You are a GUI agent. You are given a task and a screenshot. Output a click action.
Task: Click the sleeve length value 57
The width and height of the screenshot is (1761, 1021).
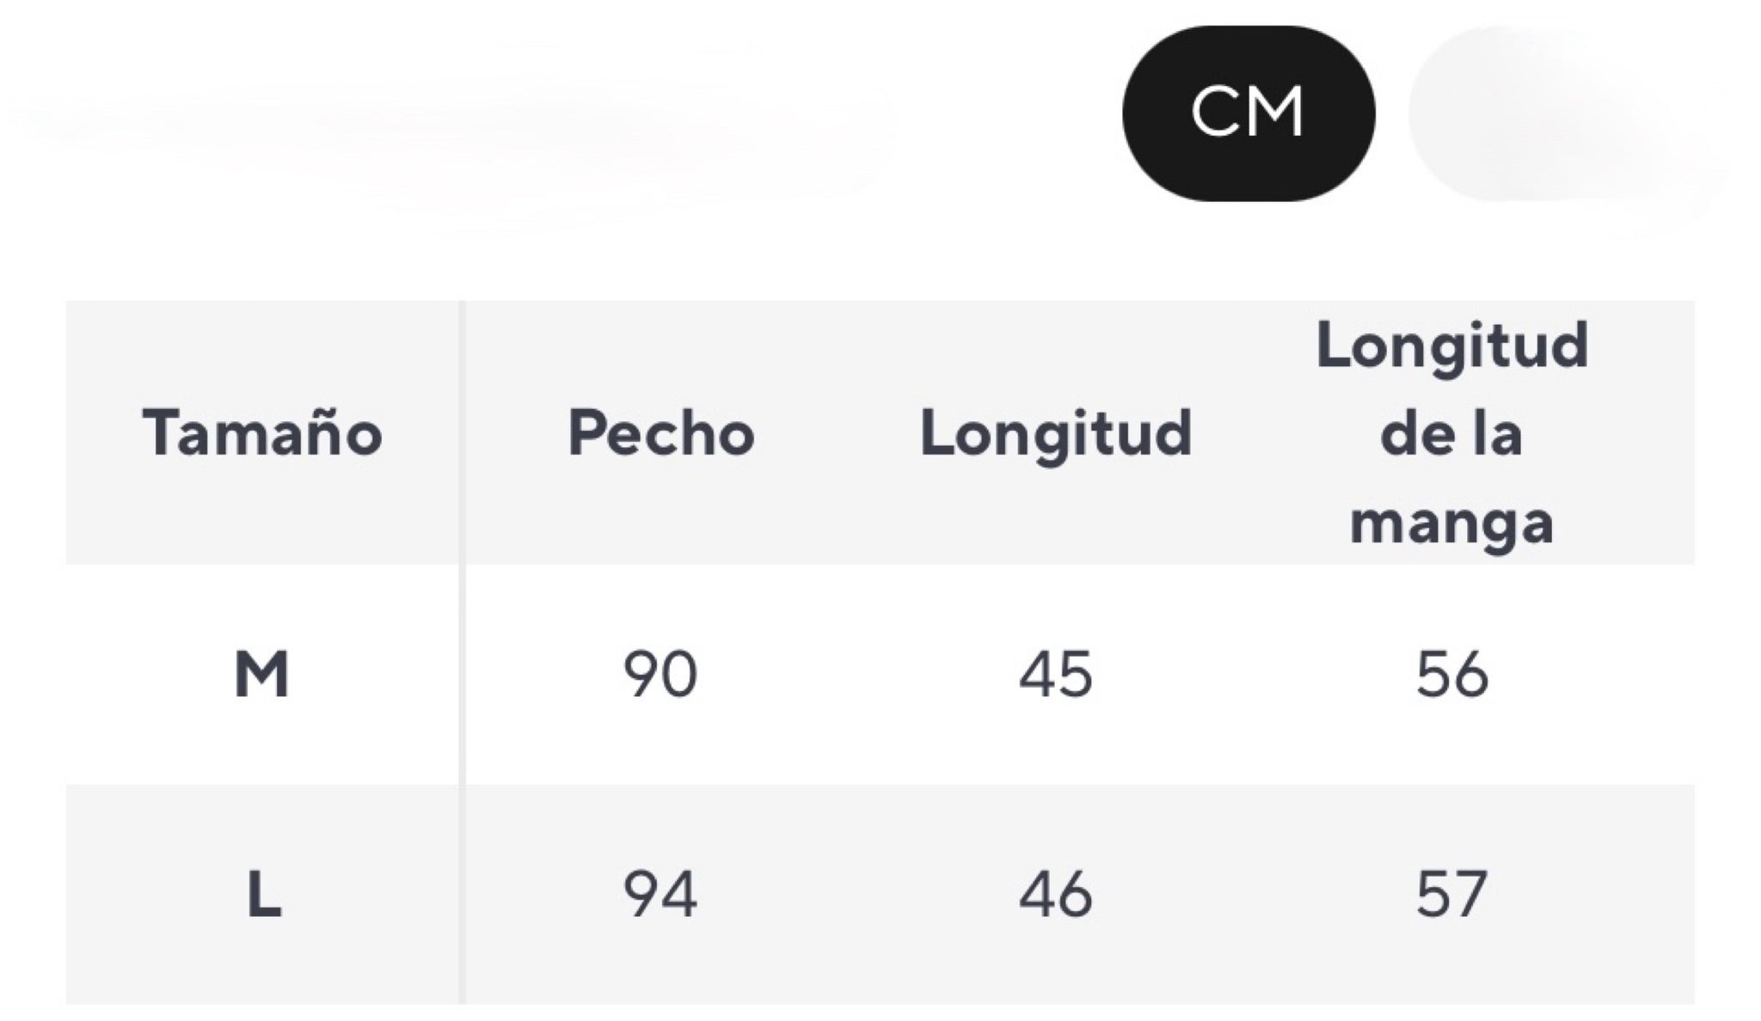(1451, 895)
